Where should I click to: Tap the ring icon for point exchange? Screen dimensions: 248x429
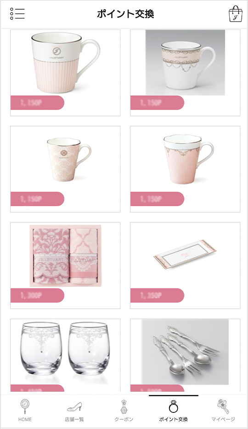click(174, 406)
